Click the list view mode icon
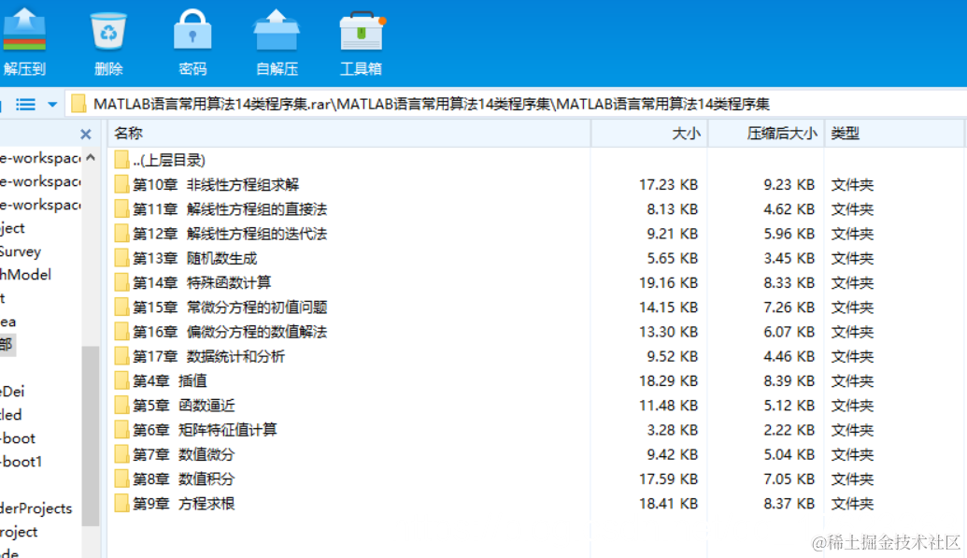967x558 pixels. click(x=25, y=105)
